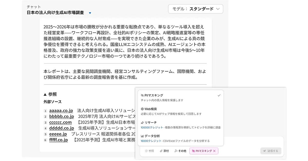Image resolution: width=308 pixels, height=161 pixels.
Task: Open the モデル: スタンダード dropdown
Action: [x=196, y=9]
